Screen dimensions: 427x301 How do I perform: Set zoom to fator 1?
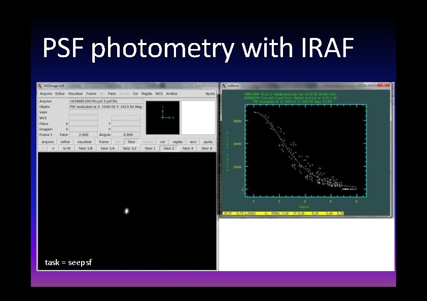pos(150,148)
